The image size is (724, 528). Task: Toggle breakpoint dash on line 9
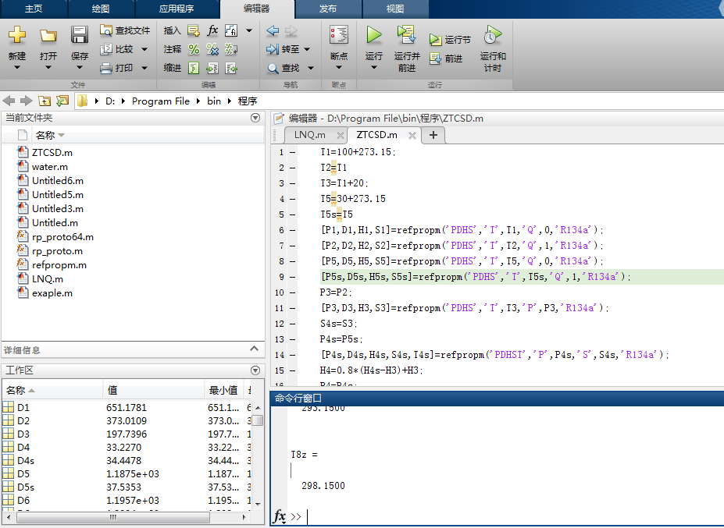(x=292, y=277)
